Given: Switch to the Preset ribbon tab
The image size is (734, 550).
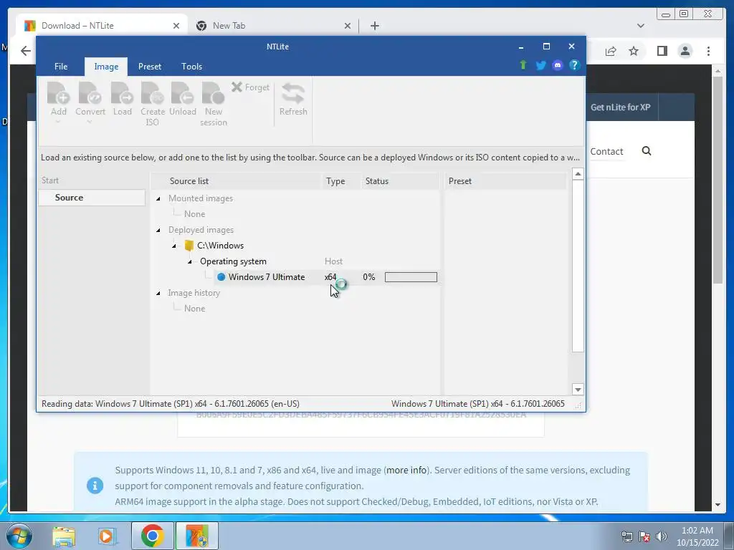Looking at the screenshot, I should 150,67.
